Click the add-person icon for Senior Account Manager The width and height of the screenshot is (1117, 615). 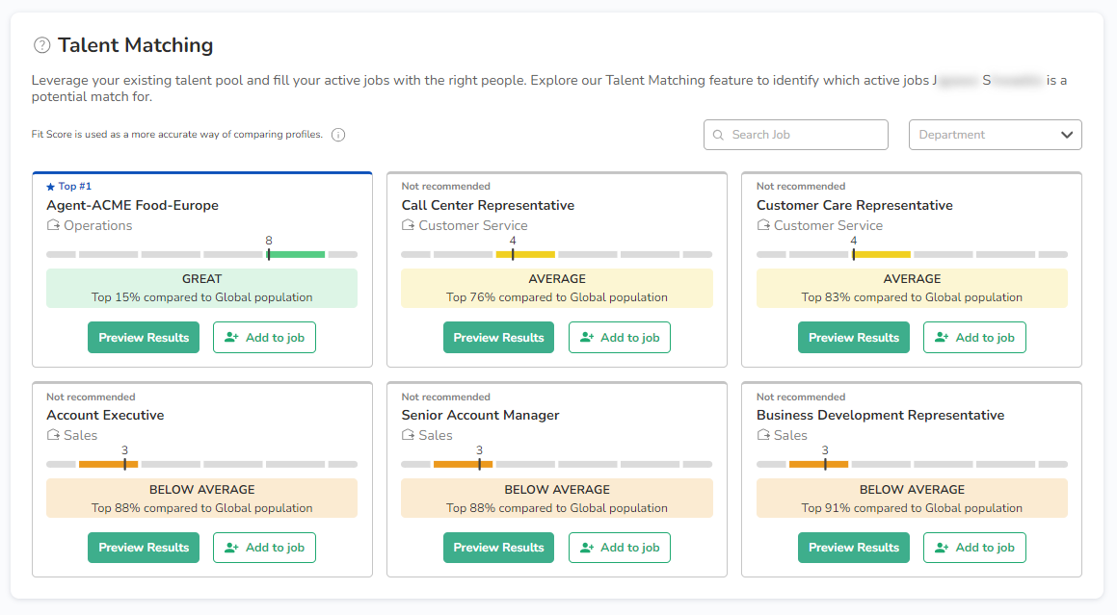click(586, 548)
